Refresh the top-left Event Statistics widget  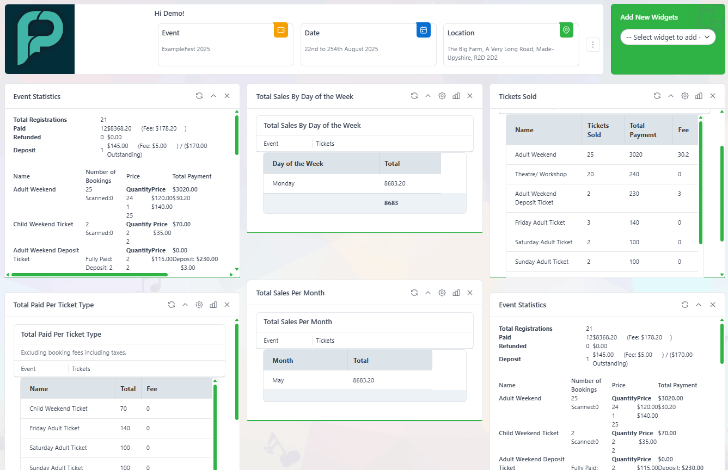[x=199, y=96]
